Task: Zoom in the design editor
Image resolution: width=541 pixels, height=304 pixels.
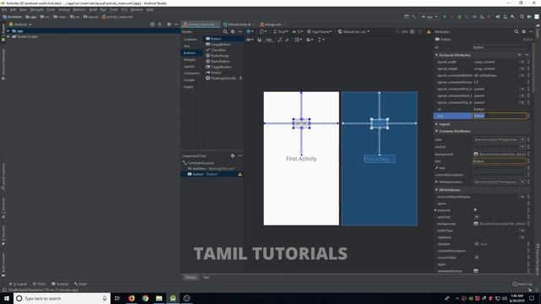Action: coord(412,32)
